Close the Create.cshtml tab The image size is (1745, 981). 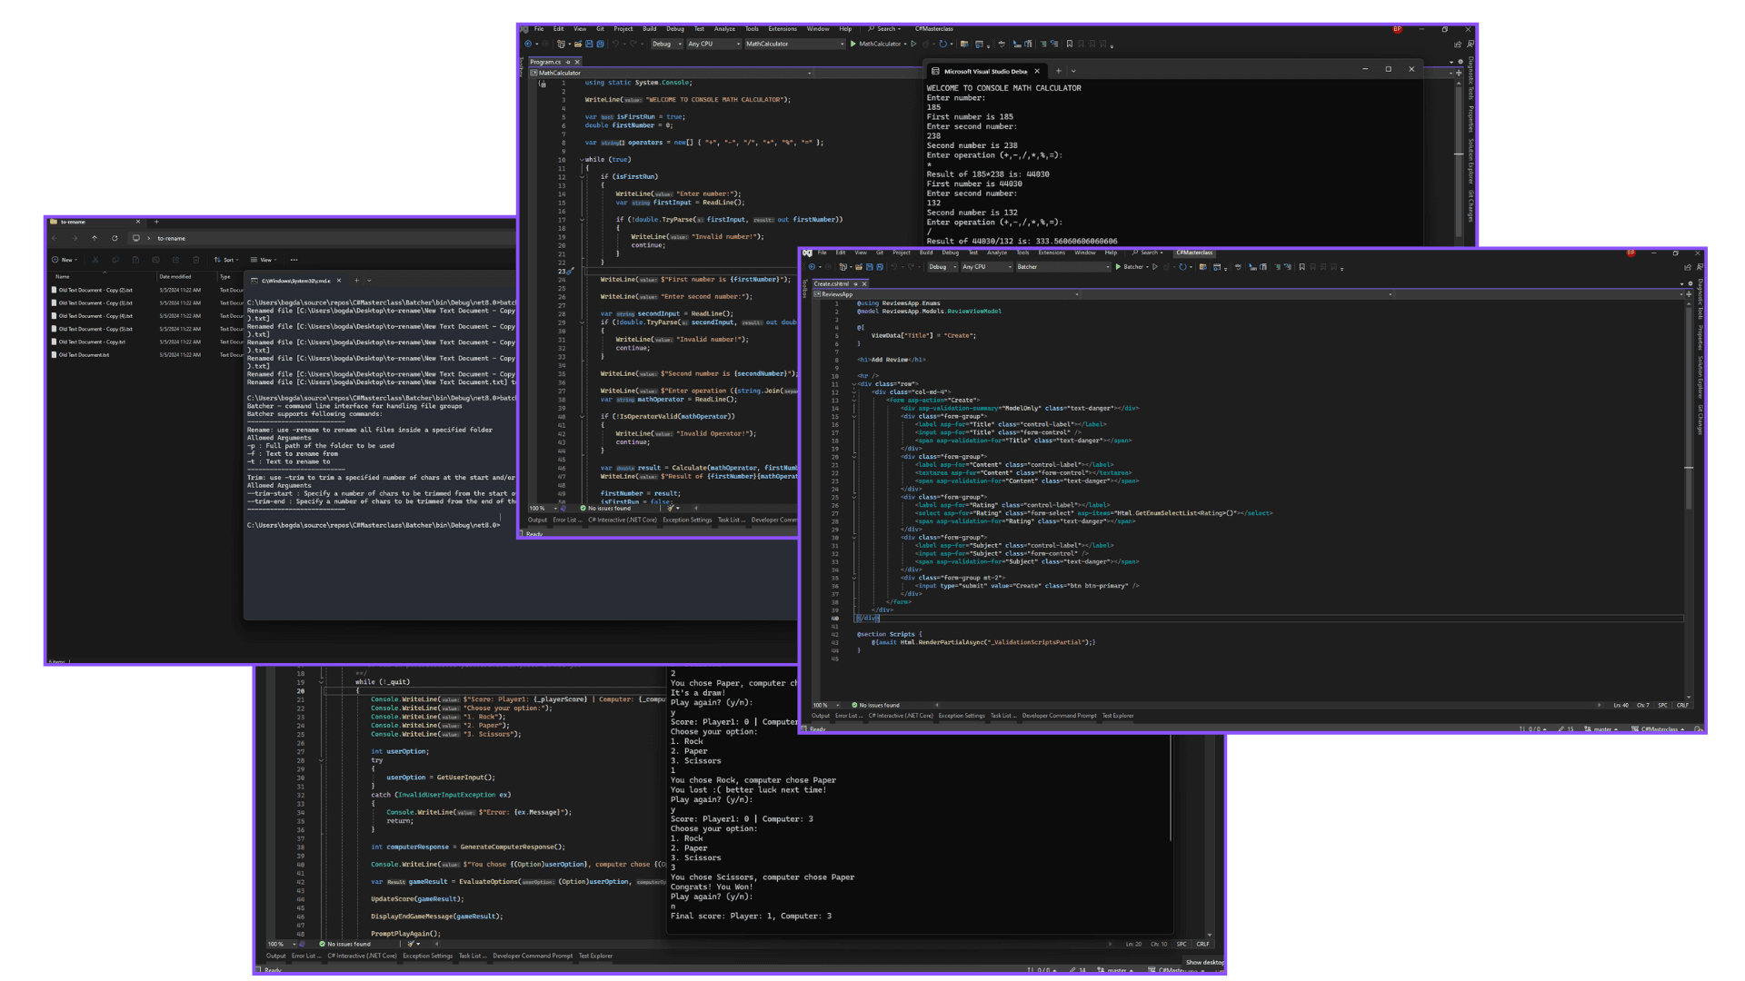(864, 283)
